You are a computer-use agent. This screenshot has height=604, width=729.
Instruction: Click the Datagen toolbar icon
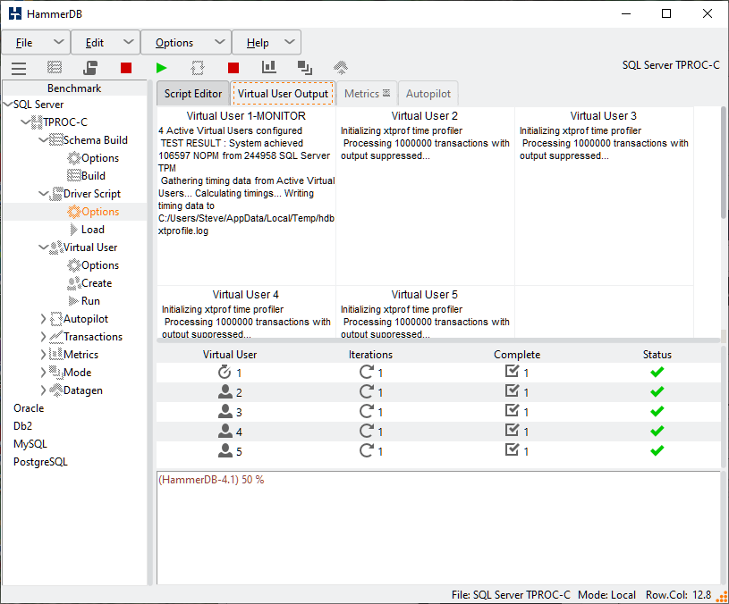pos(341,68)
